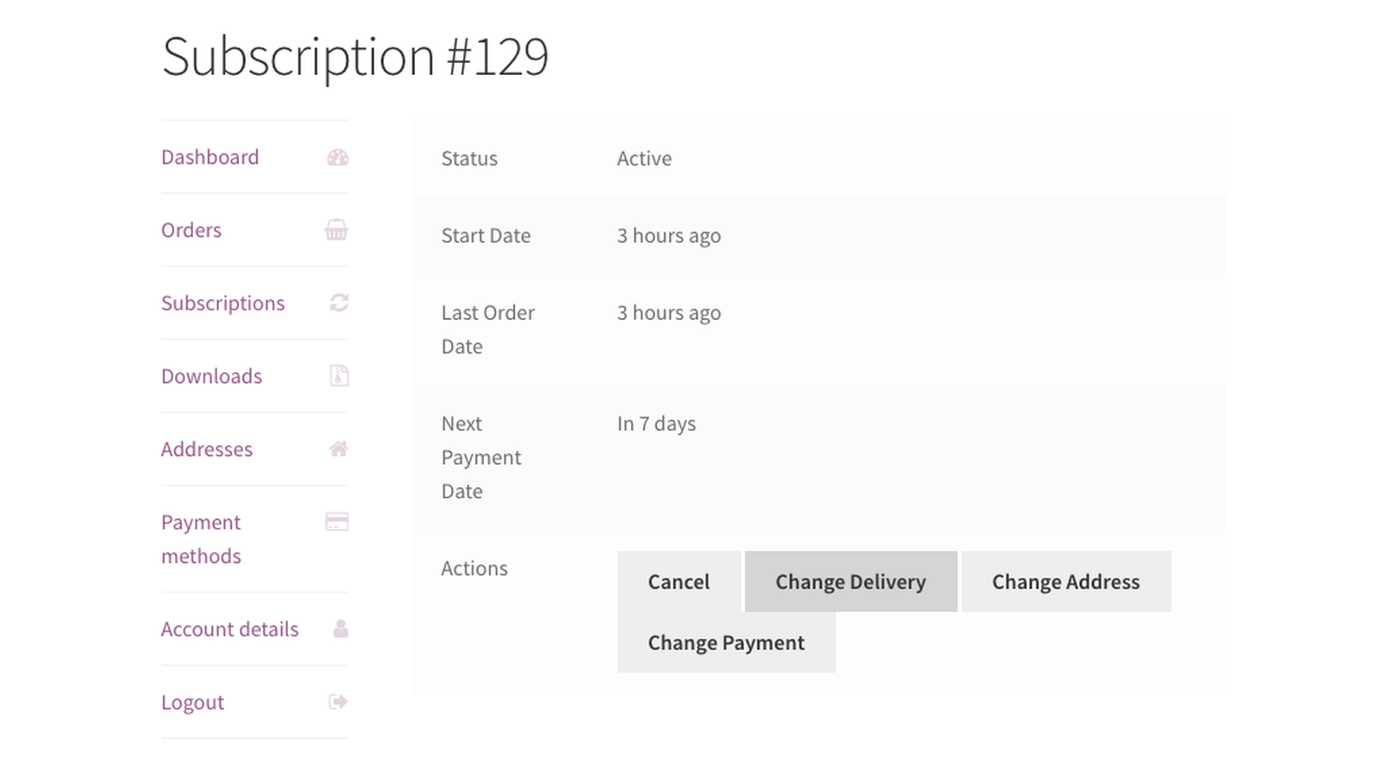Open Subscriptions in account menu

pyautogui.click(x=223, y=304)
